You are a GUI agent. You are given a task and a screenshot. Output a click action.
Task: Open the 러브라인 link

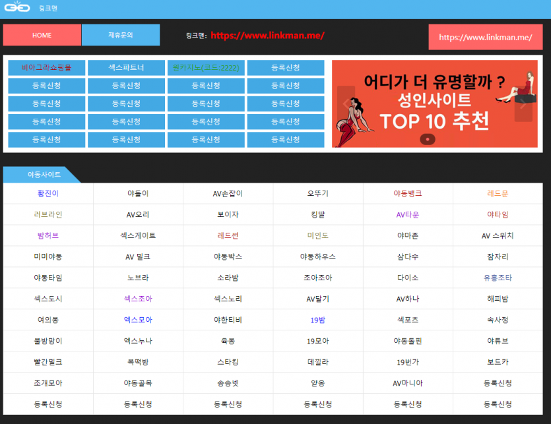[x=48, y=214]
